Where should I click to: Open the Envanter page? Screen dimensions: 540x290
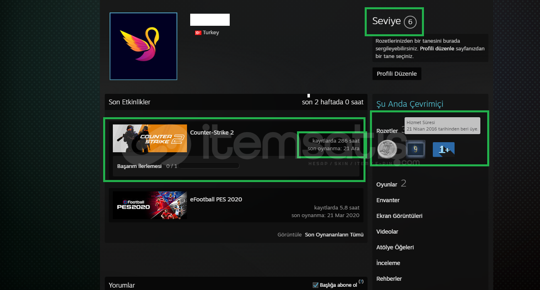pos(388,200)
